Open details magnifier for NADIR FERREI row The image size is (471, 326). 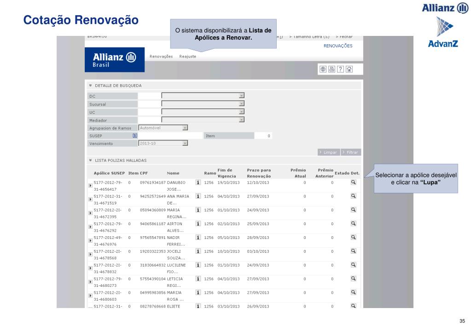click(354, 238)
